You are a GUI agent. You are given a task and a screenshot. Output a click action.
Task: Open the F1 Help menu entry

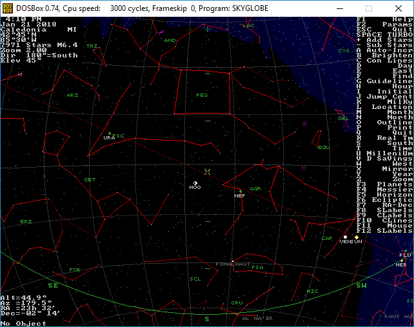pos(385,19)
